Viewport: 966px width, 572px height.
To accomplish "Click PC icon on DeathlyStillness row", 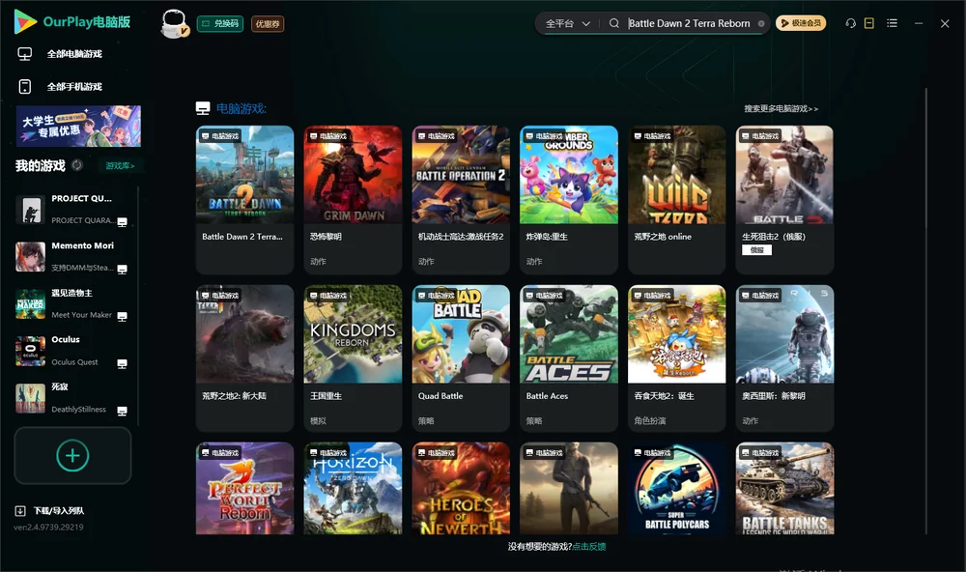I will pos(123,412).
